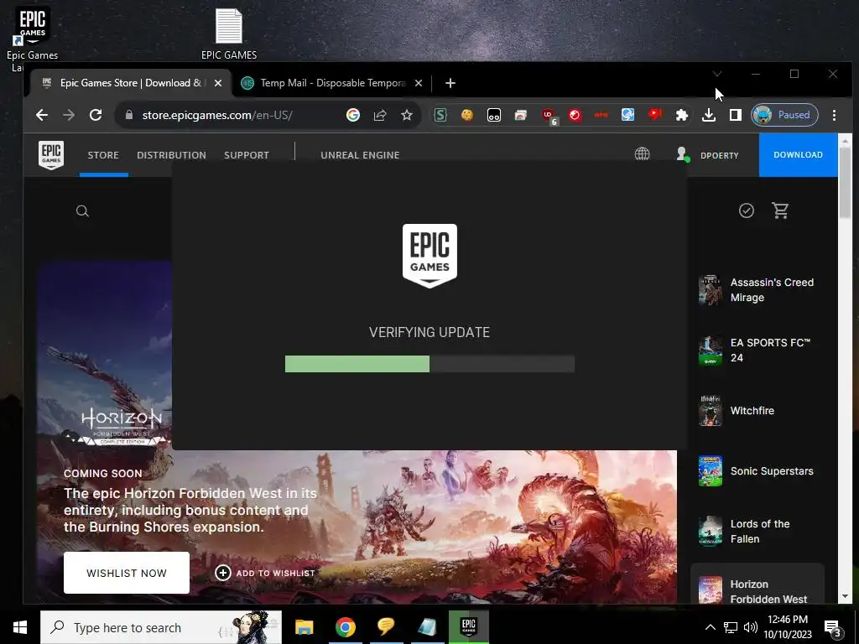
Task: Open File Explorer from the taskbar
Action: [304, 627]
